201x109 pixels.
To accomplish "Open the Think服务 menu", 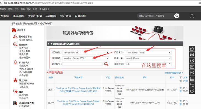I will coord(18,16).
